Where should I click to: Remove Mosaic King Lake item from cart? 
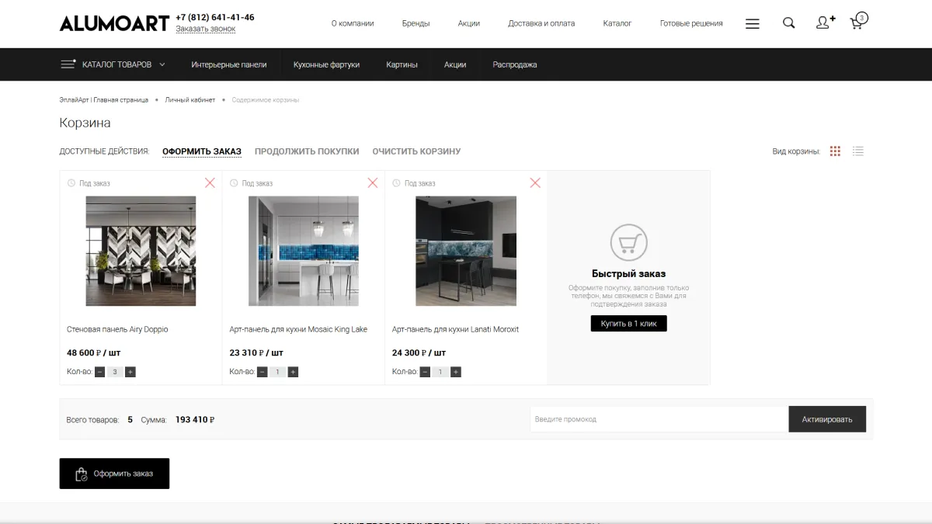tap(373, 183)
